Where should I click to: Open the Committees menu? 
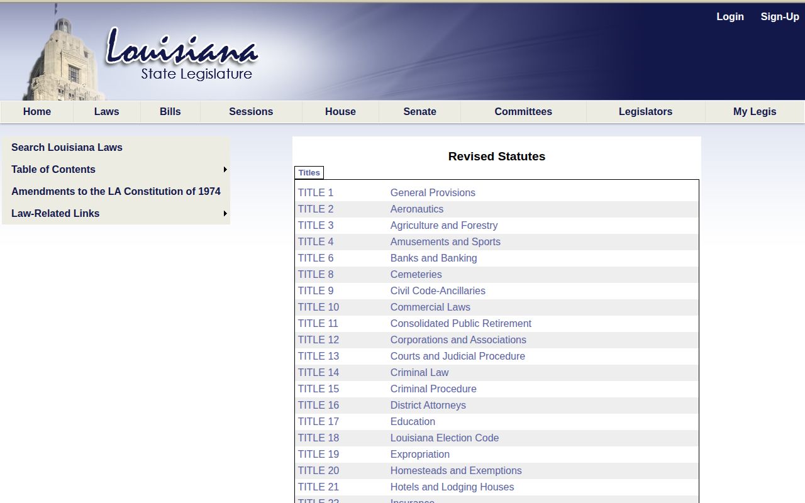[x=523, y=112]
